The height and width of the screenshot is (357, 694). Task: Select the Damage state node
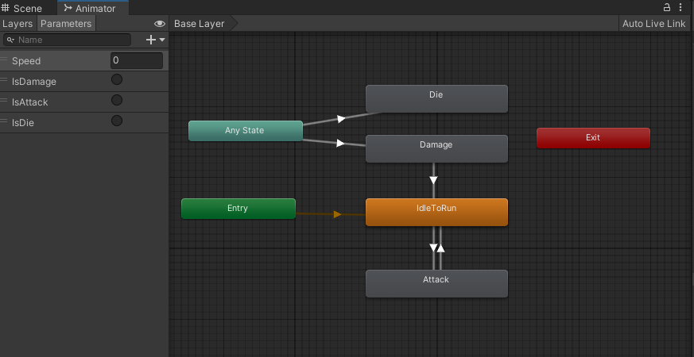tap(436, 148)
